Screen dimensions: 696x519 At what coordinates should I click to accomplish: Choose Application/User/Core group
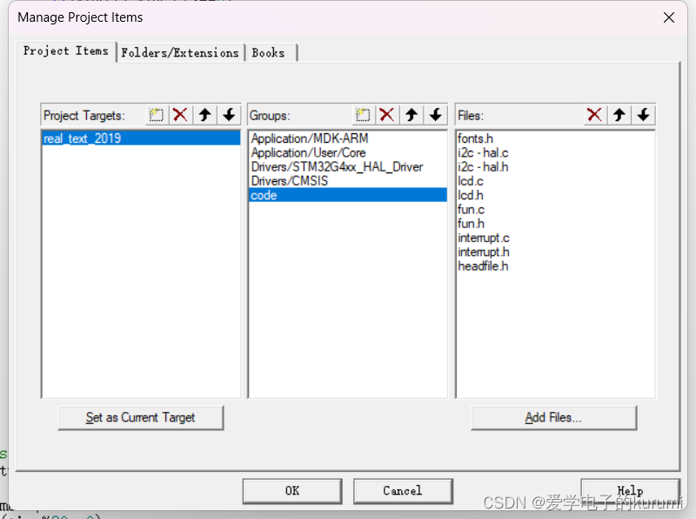[308, 152]
